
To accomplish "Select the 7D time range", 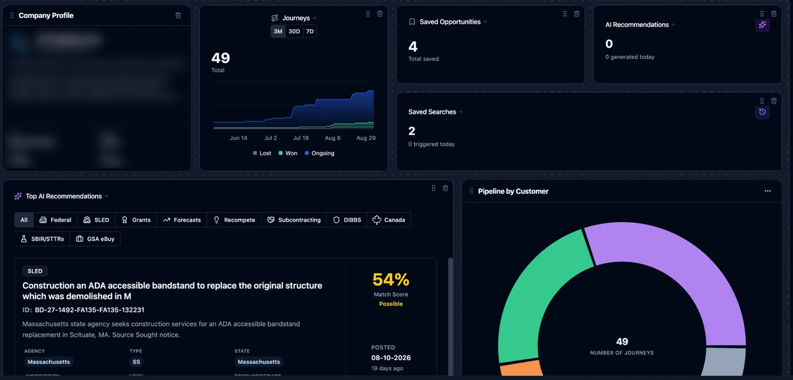I will tap(310, 32).
